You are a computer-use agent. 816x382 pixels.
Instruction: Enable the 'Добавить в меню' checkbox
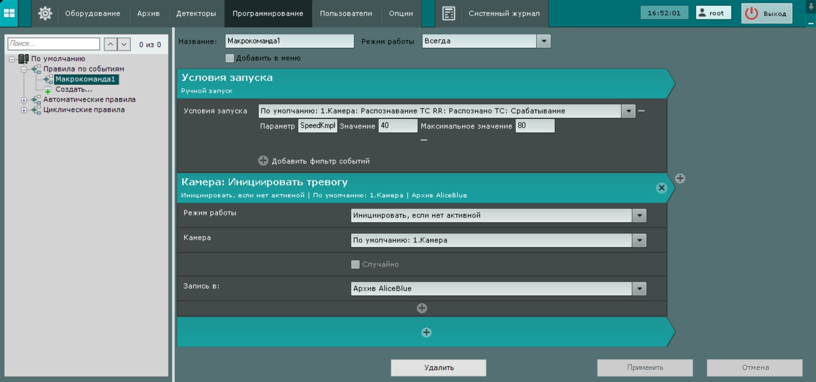point(230,58)
